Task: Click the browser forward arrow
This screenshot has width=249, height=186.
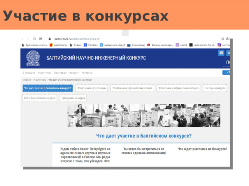Action: point(28,39)
